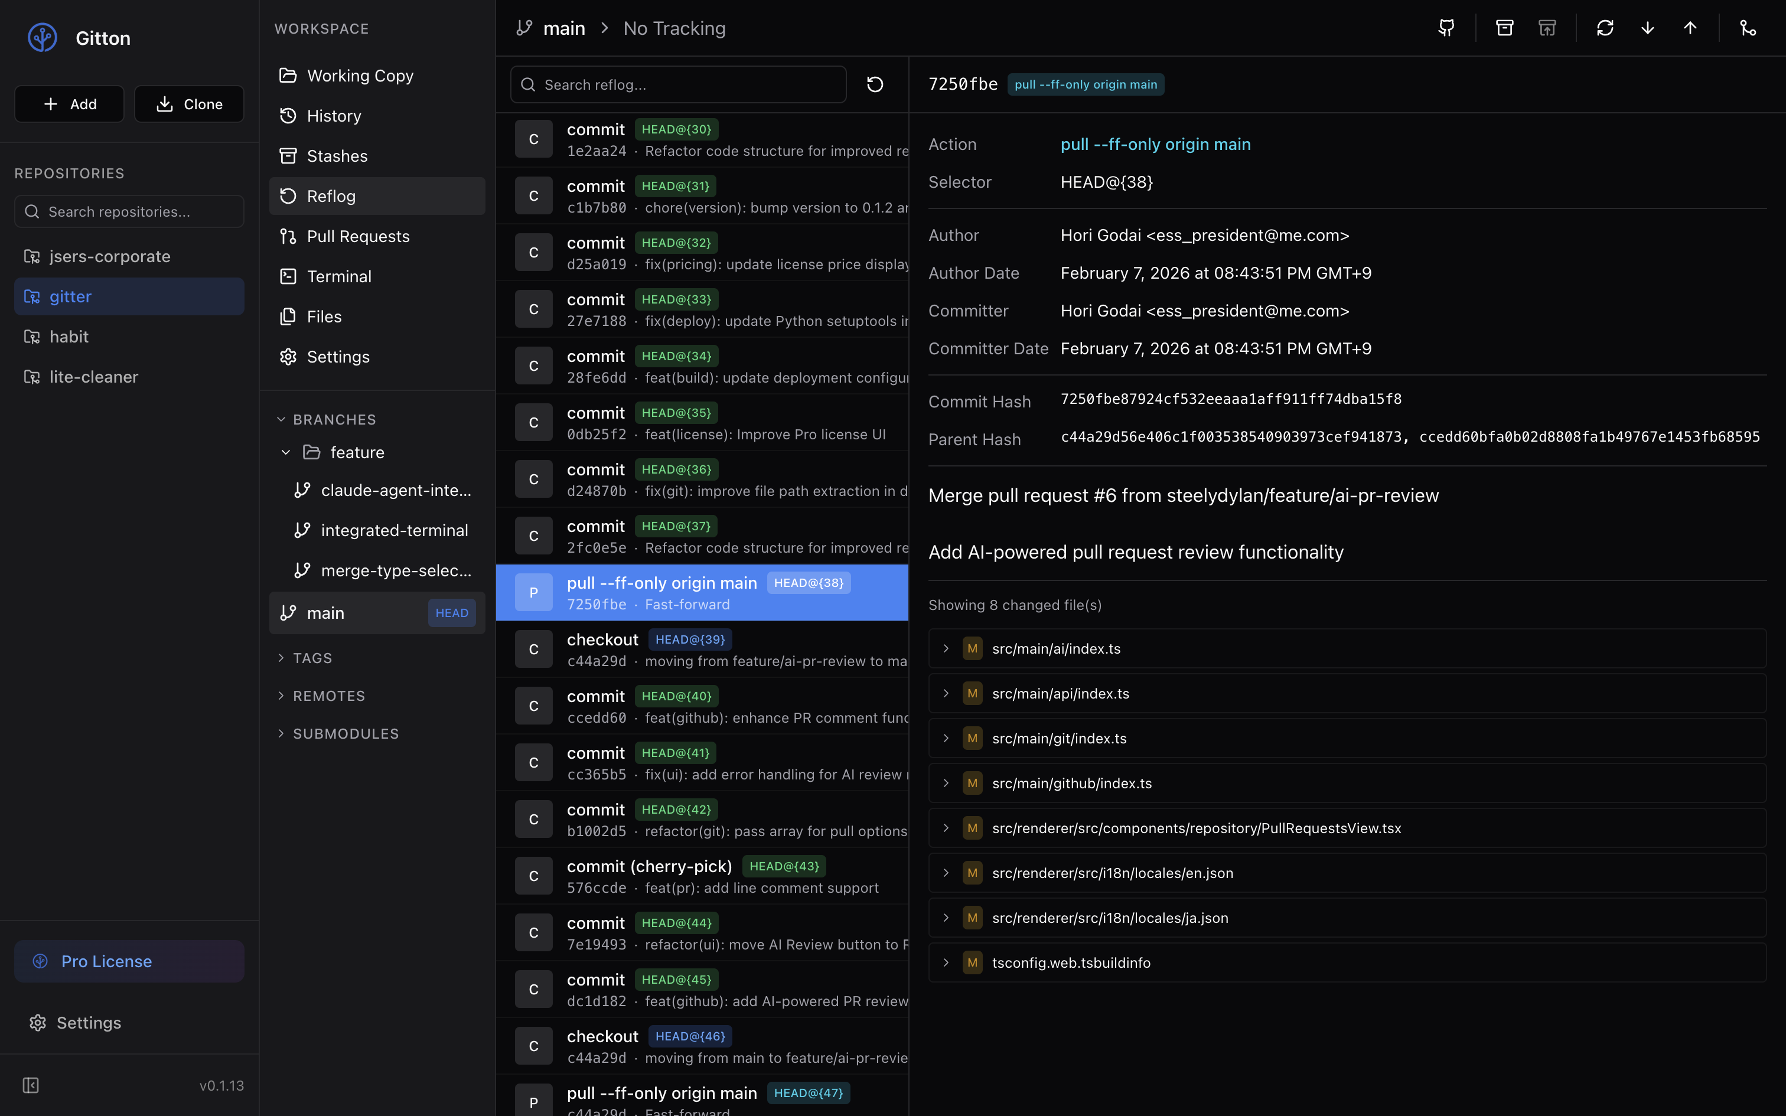Collapse sidebar using bottom-left panel icon
1786x1116 pixels.
(x=31, y=1085)
